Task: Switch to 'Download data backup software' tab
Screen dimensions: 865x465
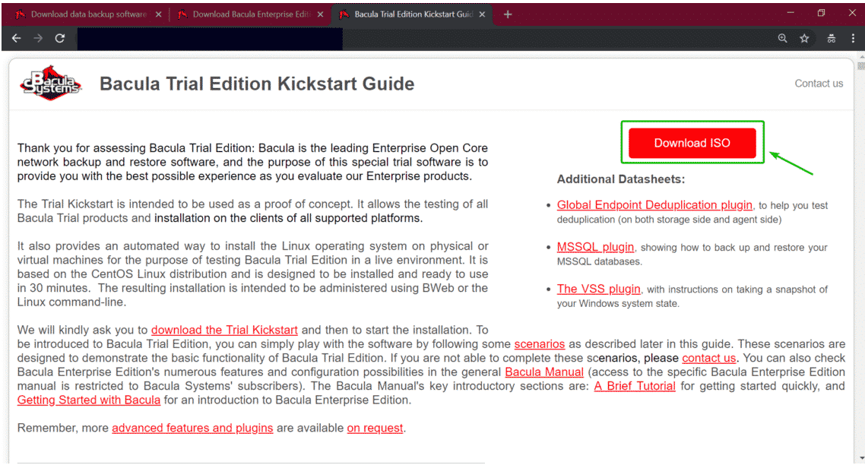Action: point(88,14)
